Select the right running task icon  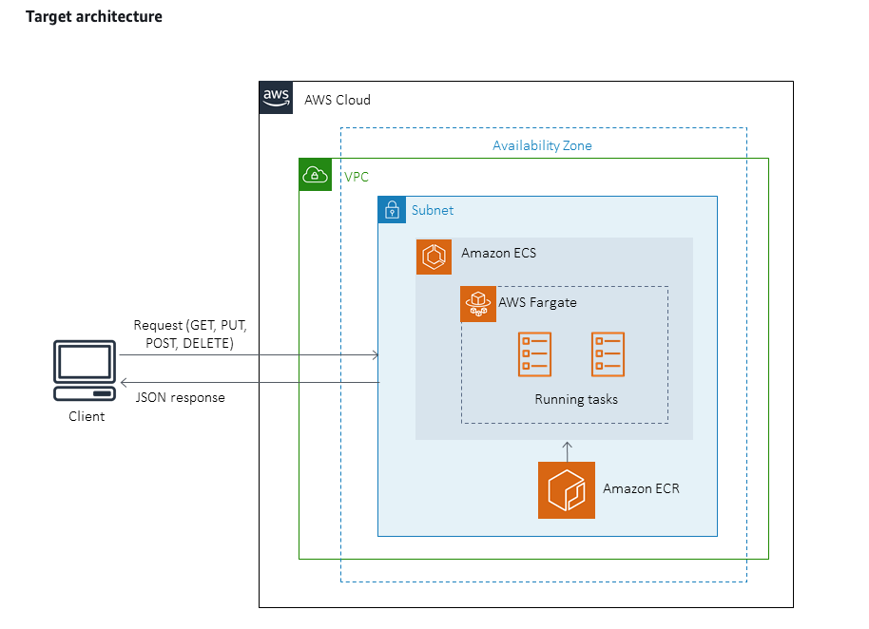click(x=607, y=353)
